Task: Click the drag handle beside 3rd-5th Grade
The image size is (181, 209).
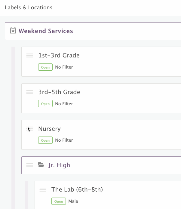Action: [29, 92]
